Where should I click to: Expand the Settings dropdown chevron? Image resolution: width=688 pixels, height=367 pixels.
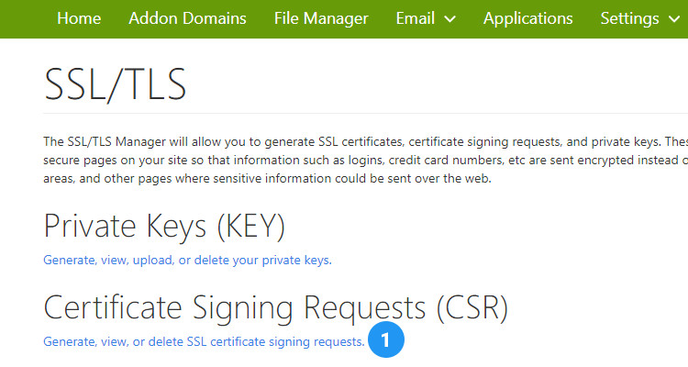[674, 19]
